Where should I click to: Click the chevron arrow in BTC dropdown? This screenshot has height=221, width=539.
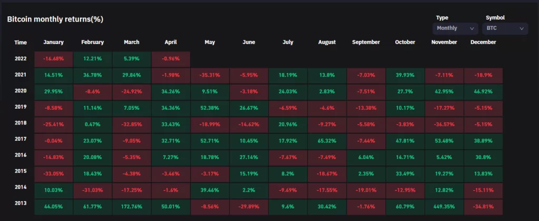coord(522,28)
